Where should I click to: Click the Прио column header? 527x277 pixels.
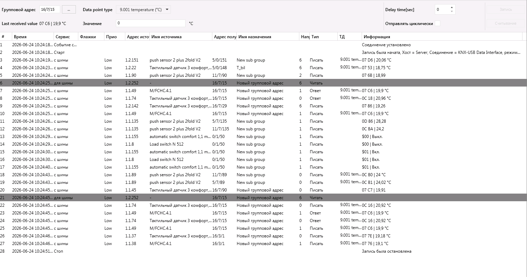tap(115, 36)
